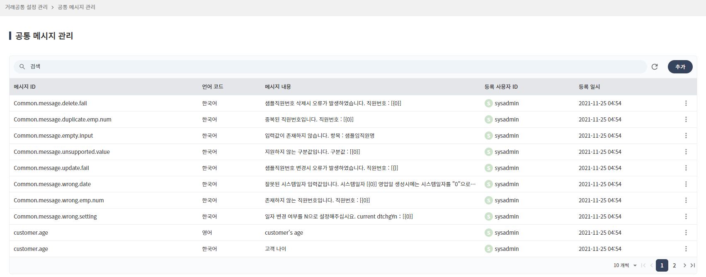
Task: Open more options for Common.message.wrong.date row
Action: pos(686,184)
